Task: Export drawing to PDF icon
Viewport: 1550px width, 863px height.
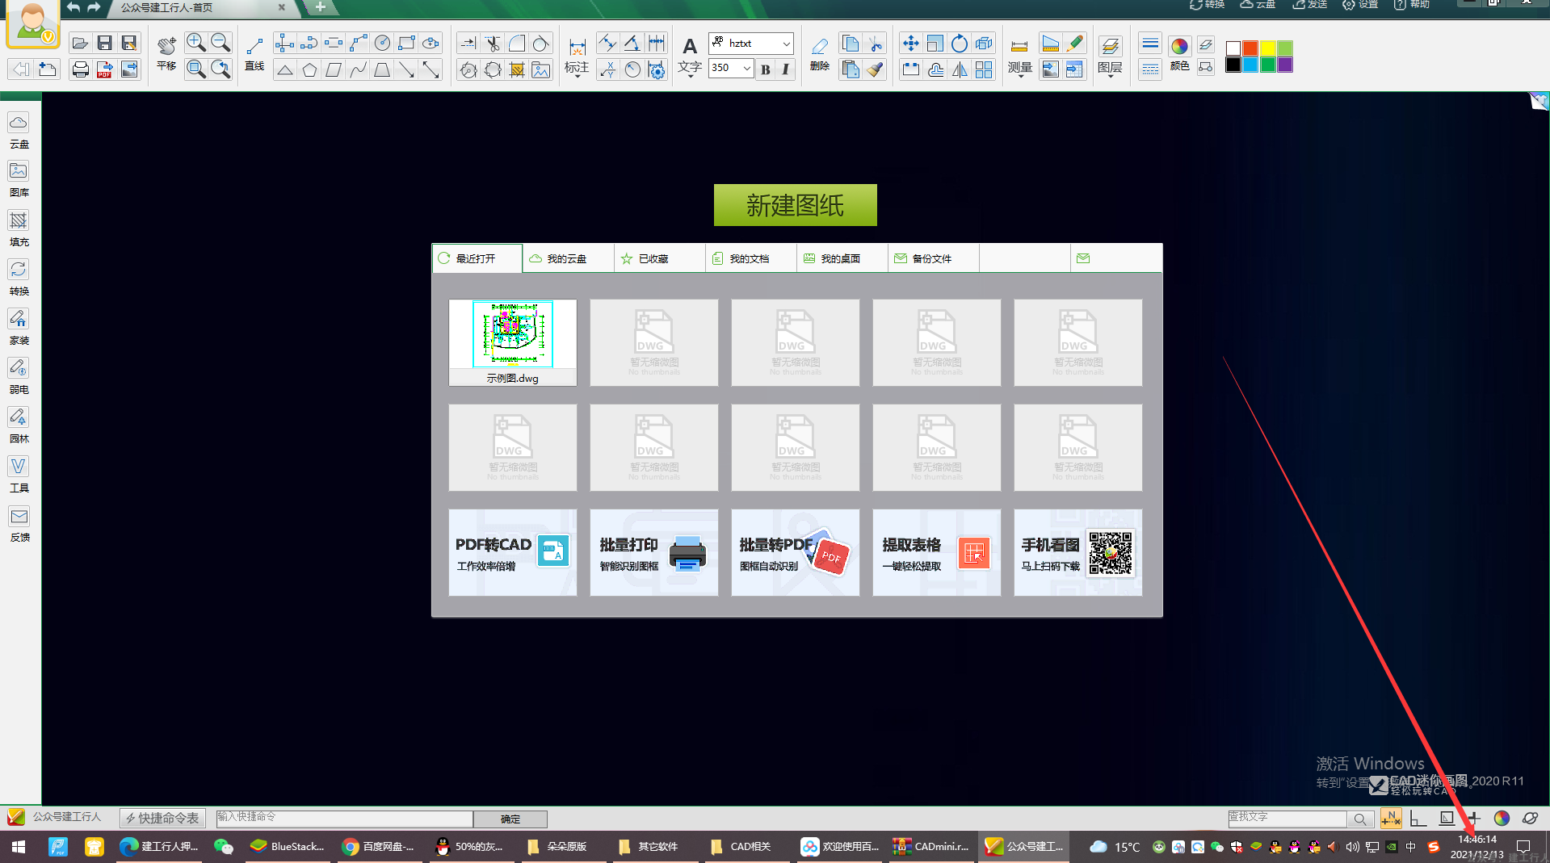Action: [x=104, y=69]
